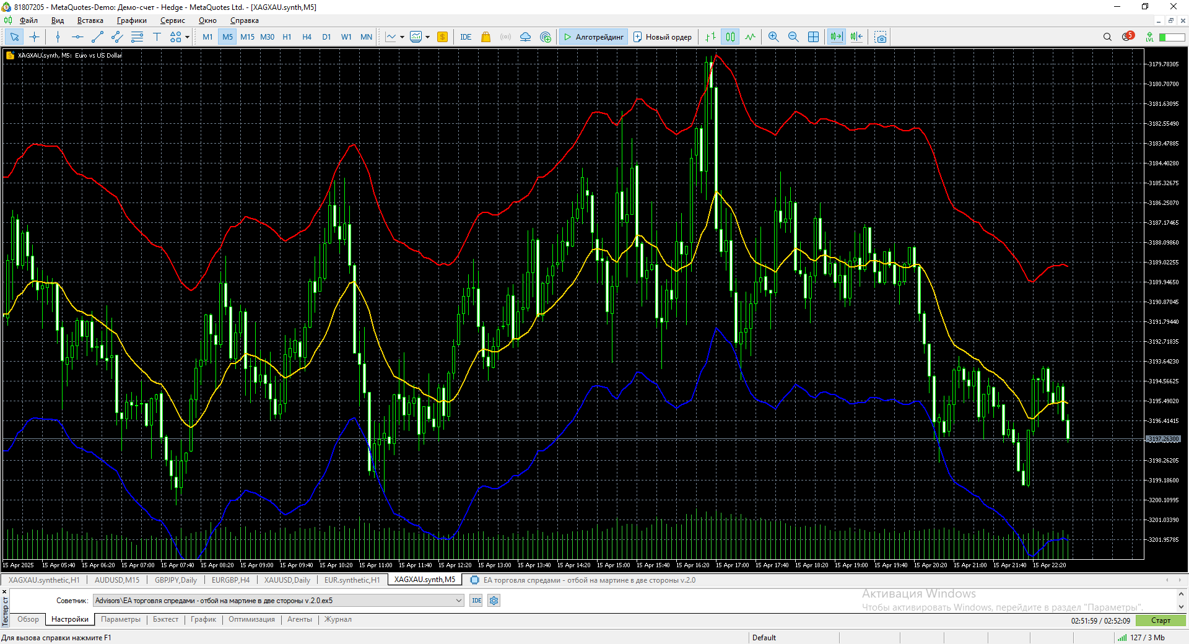Screen dimensions: 1189x644
Task: Open the Сервис menu
Action: pyautogui.click(x=172, y=20)
